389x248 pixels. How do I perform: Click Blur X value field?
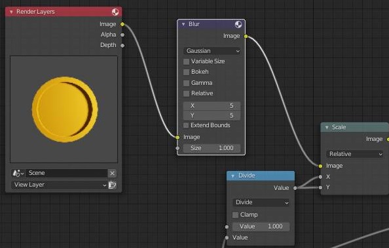pyautogui.click(x=212, y=106)
